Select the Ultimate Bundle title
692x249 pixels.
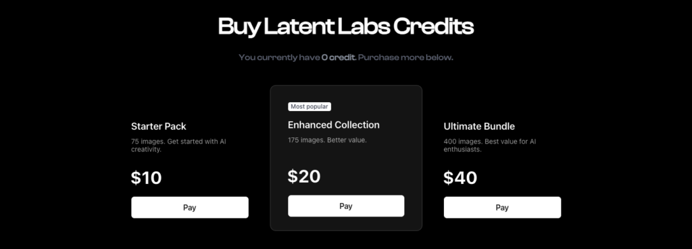click(x=479, y=127)
